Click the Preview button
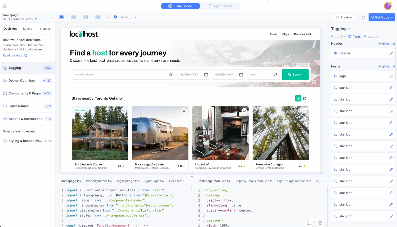 tap(344, 17)
